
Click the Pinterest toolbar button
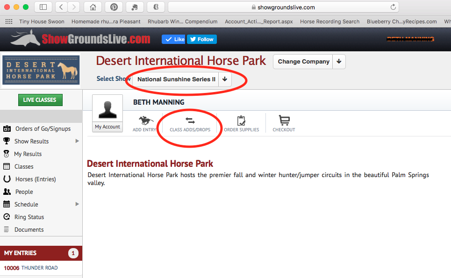click(x=114, y=7)
